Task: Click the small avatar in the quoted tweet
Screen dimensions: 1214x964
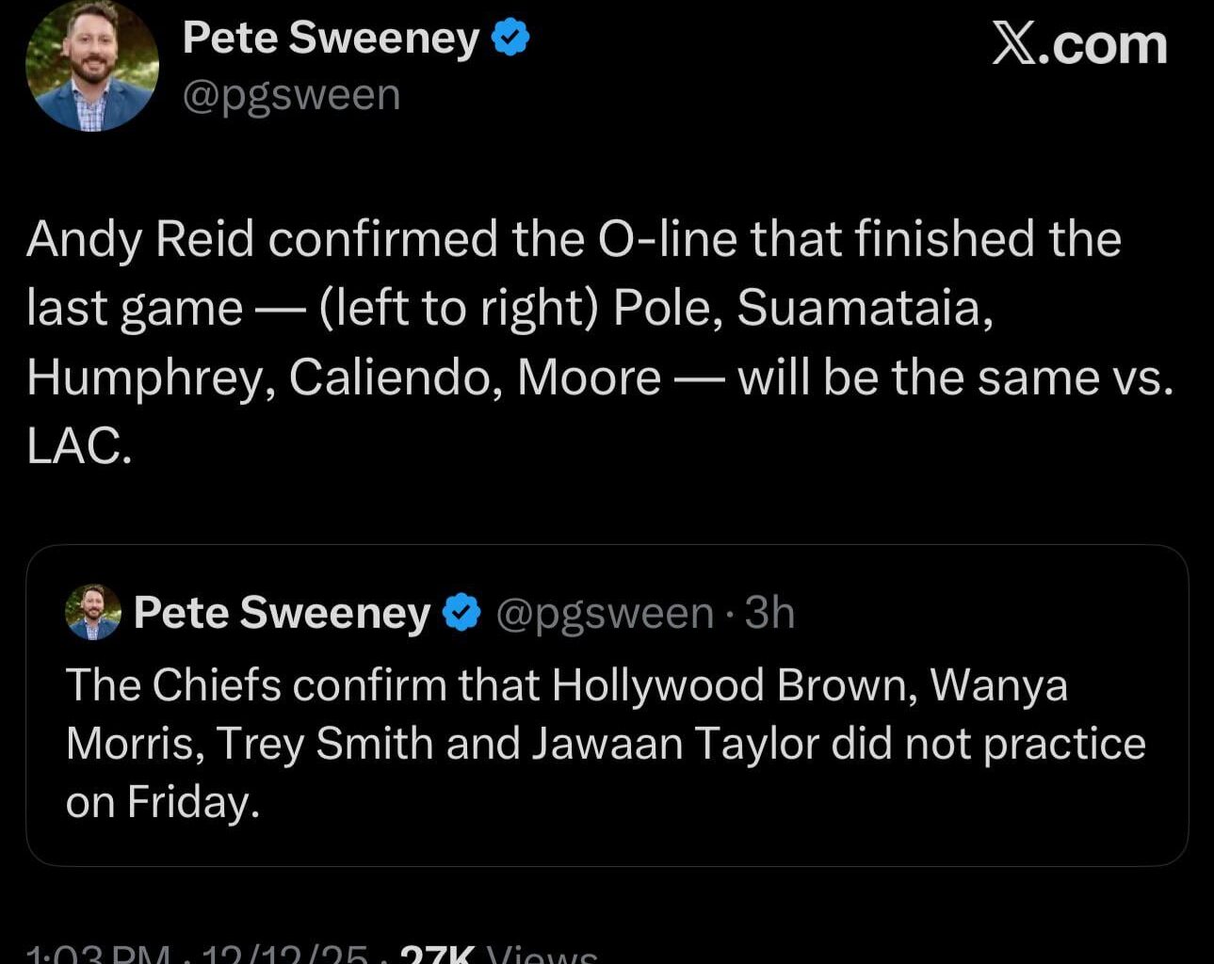Action: coord(91,611)
